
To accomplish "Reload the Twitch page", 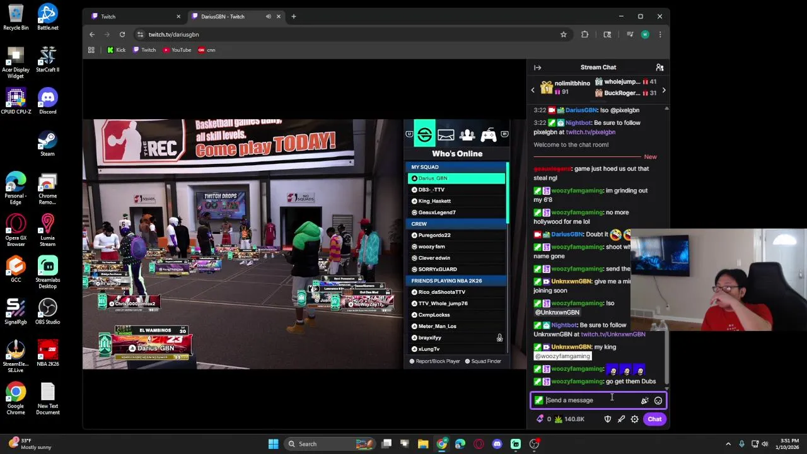I will pyautogui.click(x=122, y=35).
